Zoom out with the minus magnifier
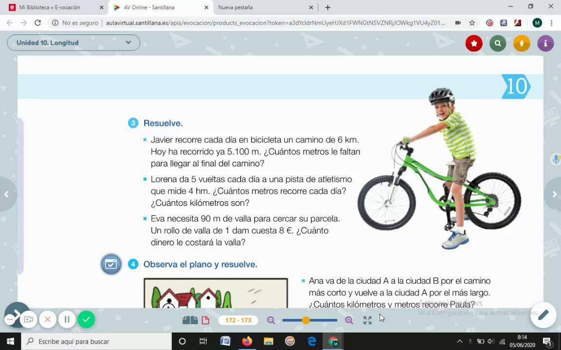The height and width of the screenshot is (350, 561). [x=271, y=320]
